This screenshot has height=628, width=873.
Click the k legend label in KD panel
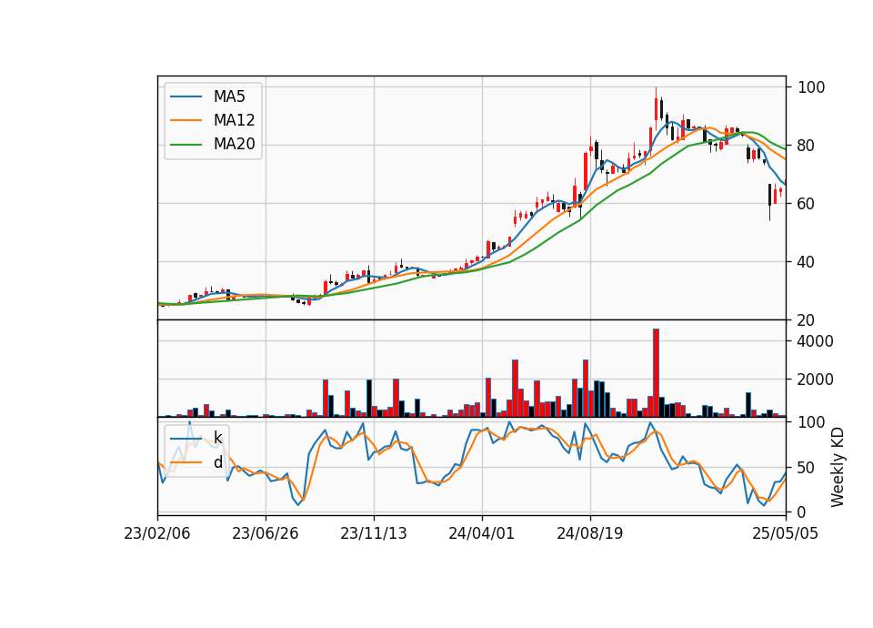tap(217, 438)
